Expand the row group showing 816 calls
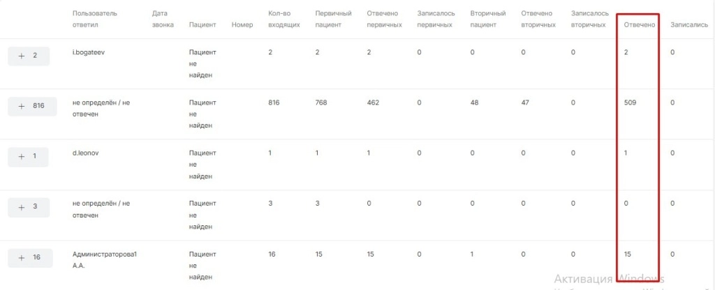The width and height of the screenshot is (715, 290). click(31, 107)
